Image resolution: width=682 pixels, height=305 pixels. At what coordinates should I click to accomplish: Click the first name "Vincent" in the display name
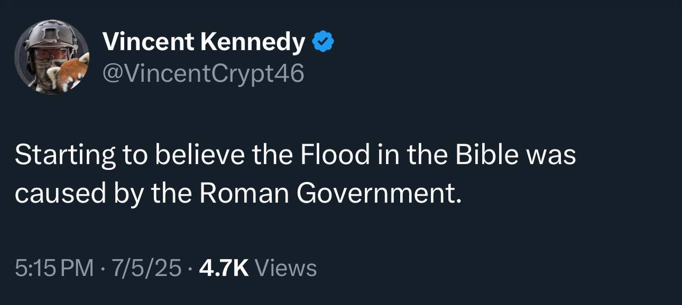coord(147,42)
